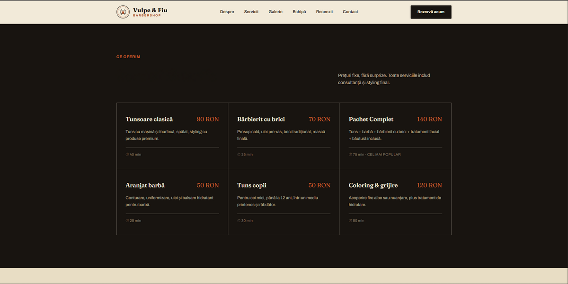Click the Tuns cu mașină și foarfecă description
568x284 pixels.
[x=166, y=135]
